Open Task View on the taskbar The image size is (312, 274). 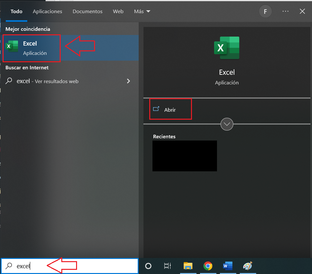[167, 266]
